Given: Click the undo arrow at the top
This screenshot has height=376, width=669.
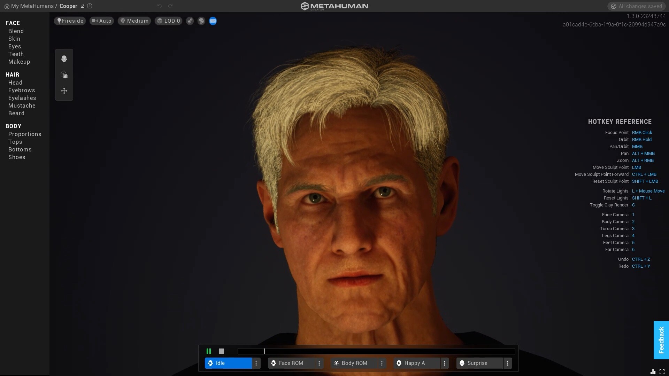Looking at the screenshot, I should pyautogui.click(x=160, y=6).
